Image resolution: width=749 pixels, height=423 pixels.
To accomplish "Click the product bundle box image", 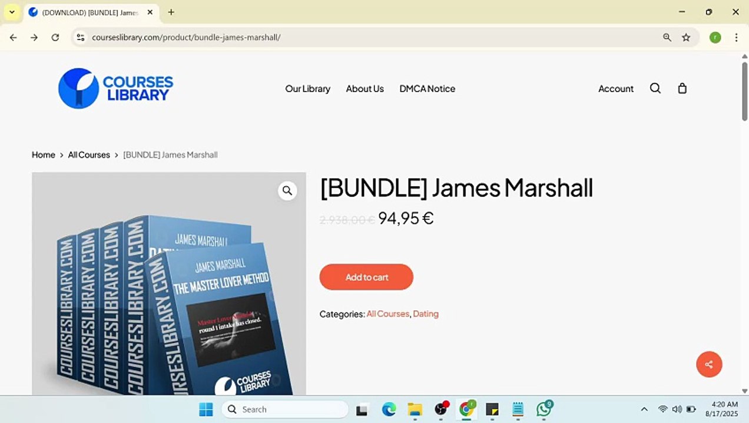I will (x=169, y=284).
